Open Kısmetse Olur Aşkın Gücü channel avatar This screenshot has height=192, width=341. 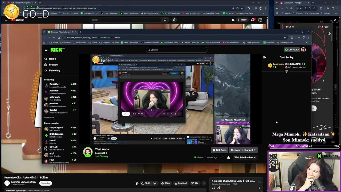click(7, 183)
